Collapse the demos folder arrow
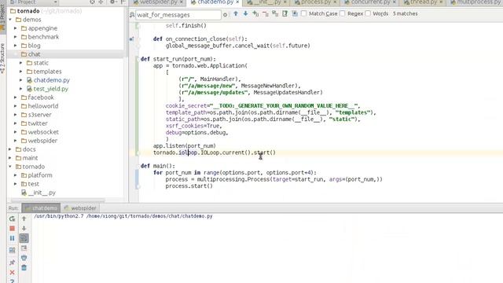 [10, 20]
